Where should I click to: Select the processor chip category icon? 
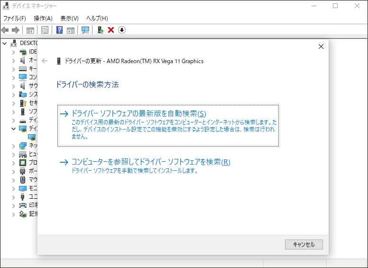tap(23, 163)
